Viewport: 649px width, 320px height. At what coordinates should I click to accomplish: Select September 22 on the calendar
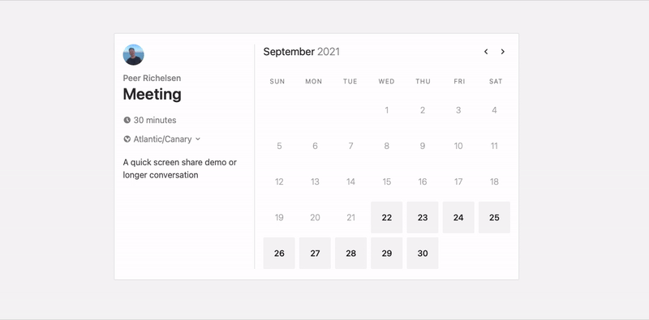coord(387,217)
